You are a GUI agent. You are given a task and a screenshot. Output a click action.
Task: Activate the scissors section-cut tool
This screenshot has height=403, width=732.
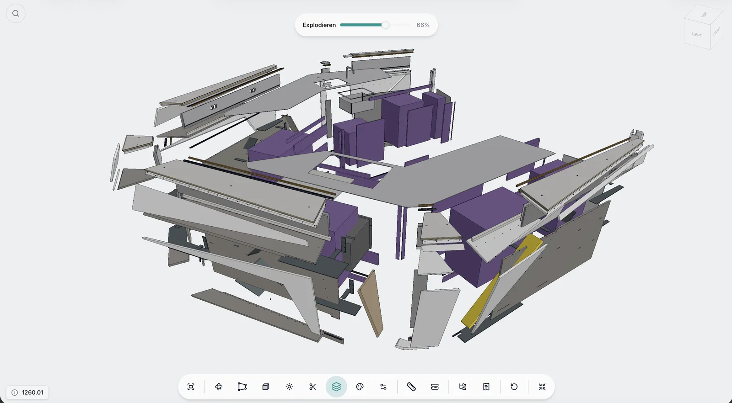pos(312,387)
